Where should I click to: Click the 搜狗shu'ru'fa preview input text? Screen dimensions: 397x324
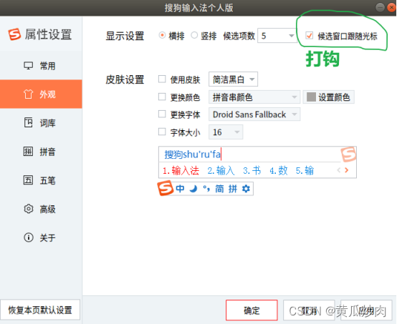193,154
